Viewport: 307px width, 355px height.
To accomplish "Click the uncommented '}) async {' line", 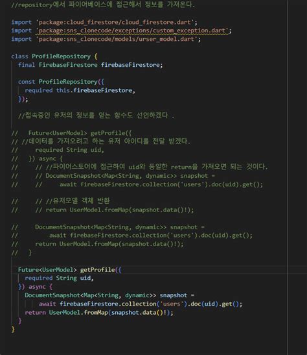I will click(35, 287).
